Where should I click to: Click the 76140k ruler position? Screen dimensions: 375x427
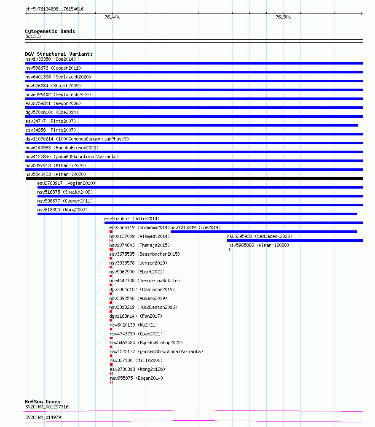click(x=112, y=17)
